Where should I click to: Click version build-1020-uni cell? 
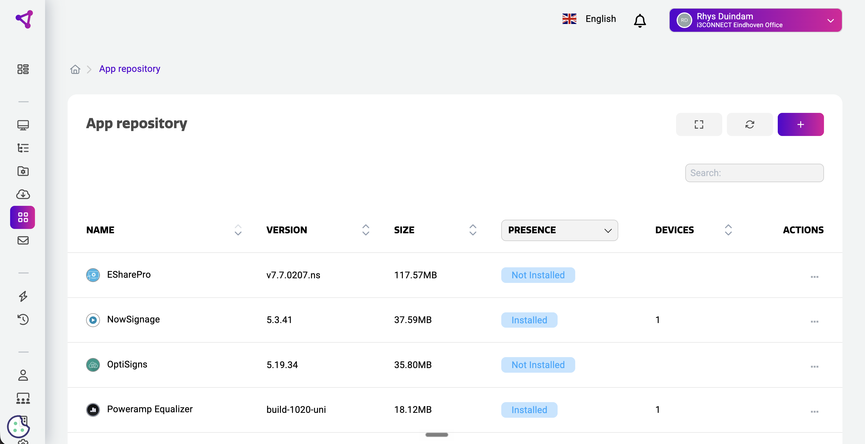tap(296, 410)
